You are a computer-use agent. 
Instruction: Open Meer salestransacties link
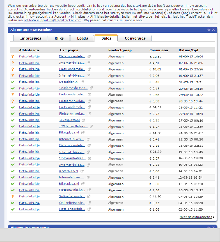[196, 217]
